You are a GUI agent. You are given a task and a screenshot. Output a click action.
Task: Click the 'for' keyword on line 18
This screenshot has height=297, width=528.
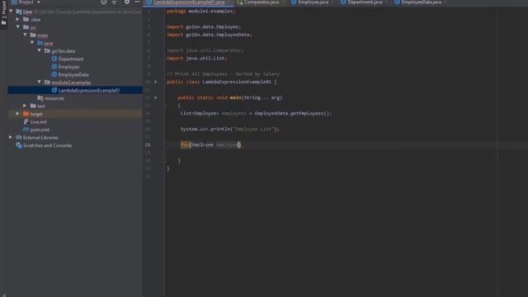[x=184, y=145]
